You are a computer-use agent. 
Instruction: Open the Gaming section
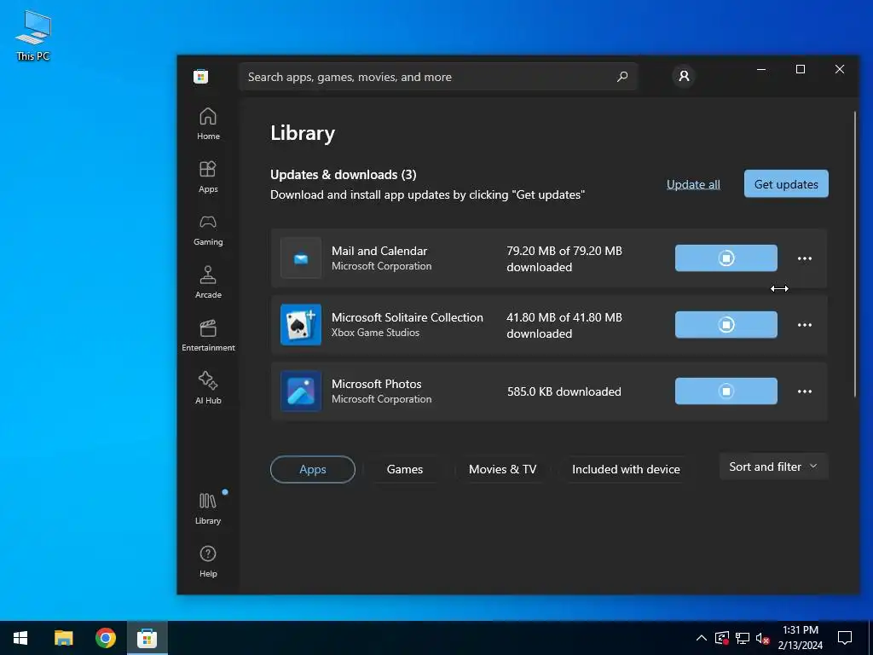pyautogui.click(x=208, y=229)
